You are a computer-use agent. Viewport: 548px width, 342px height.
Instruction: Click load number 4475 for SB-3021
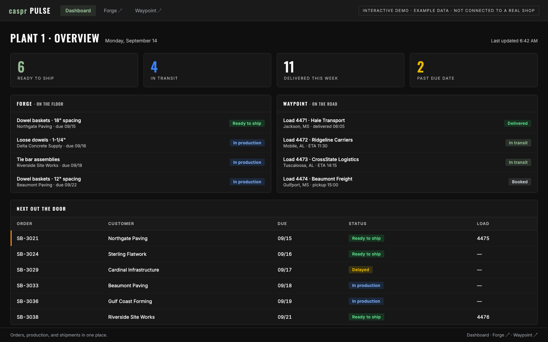483,238
